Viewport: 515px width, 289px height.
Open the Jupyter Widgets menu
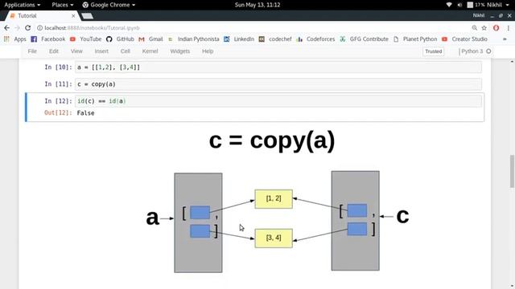pyautogui.click(x=180, y=51)
